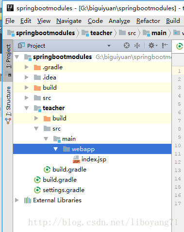Expand External Libraries node
184x232 pixels.
pos(17,200)
